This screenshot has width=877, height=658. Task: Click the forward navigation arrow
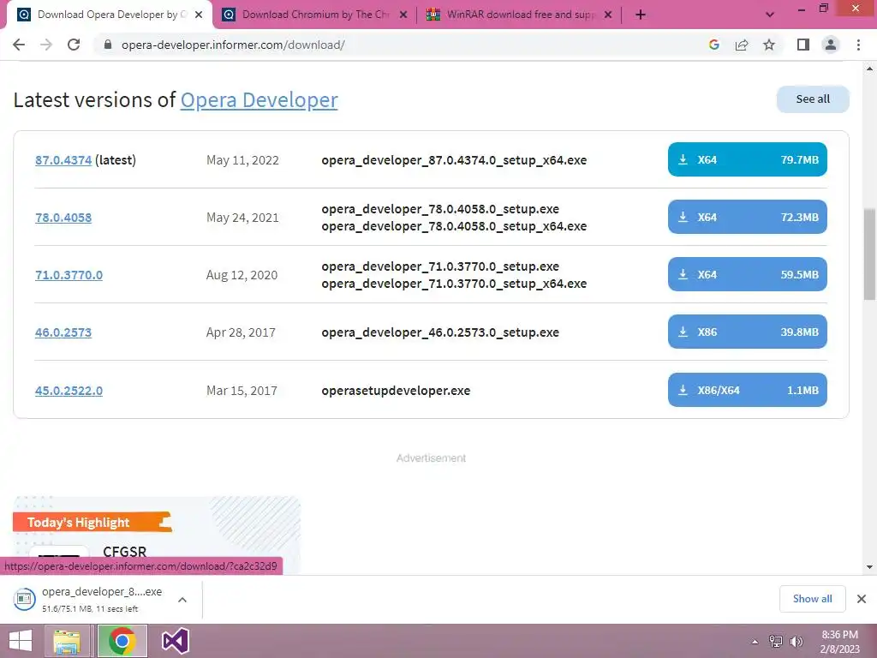tap(46, 45)
